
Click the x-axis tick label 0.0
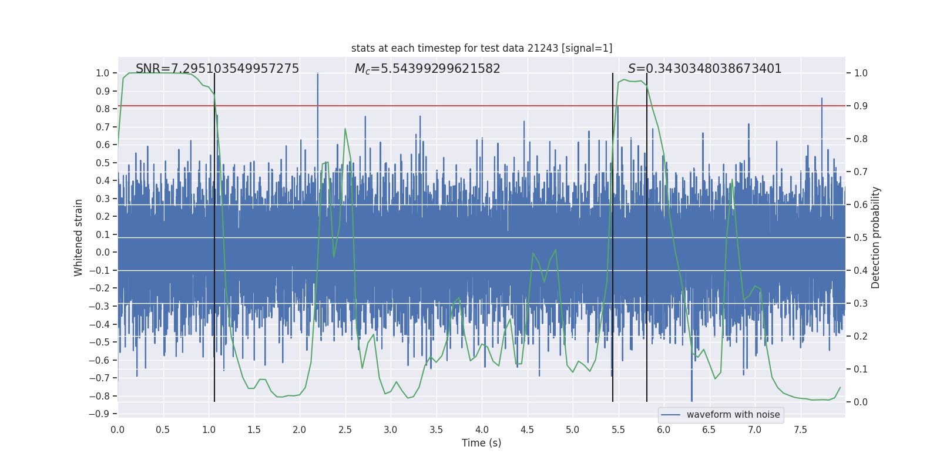click(x=117, y=429)
